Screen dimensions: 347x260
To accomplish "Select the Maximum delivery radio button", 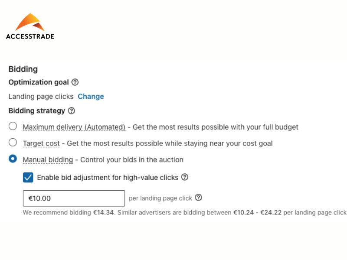I will click(13, 126).
